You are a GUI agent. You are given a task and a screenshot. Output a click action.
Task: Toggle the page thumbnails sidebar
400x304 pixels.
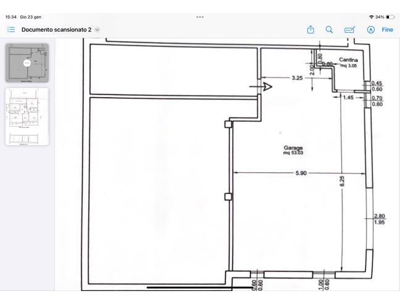pyautogui.click(x=10, y=30)
